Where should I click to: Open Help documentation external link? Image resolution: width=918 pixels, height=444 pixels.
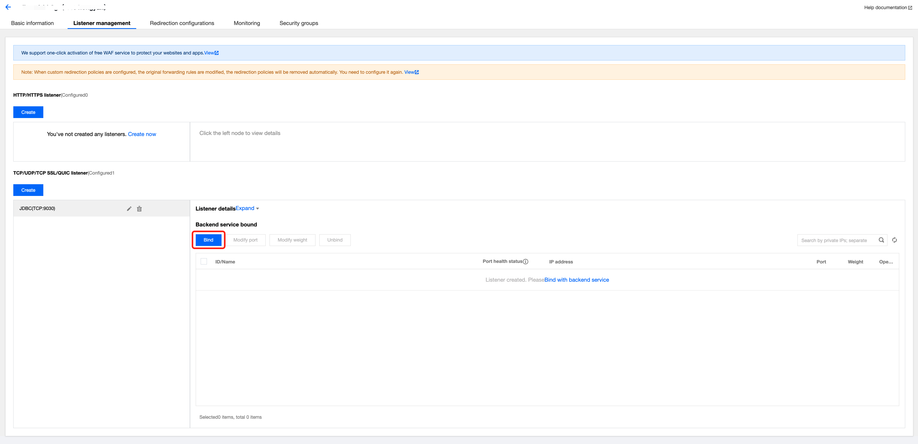(888, 8)
